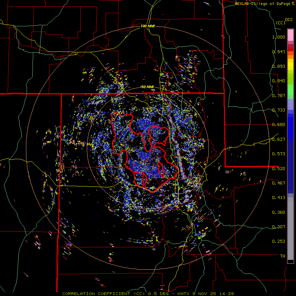Pick the pink segment of the color bar
The image size is (296, 296).
pos(290,35)
